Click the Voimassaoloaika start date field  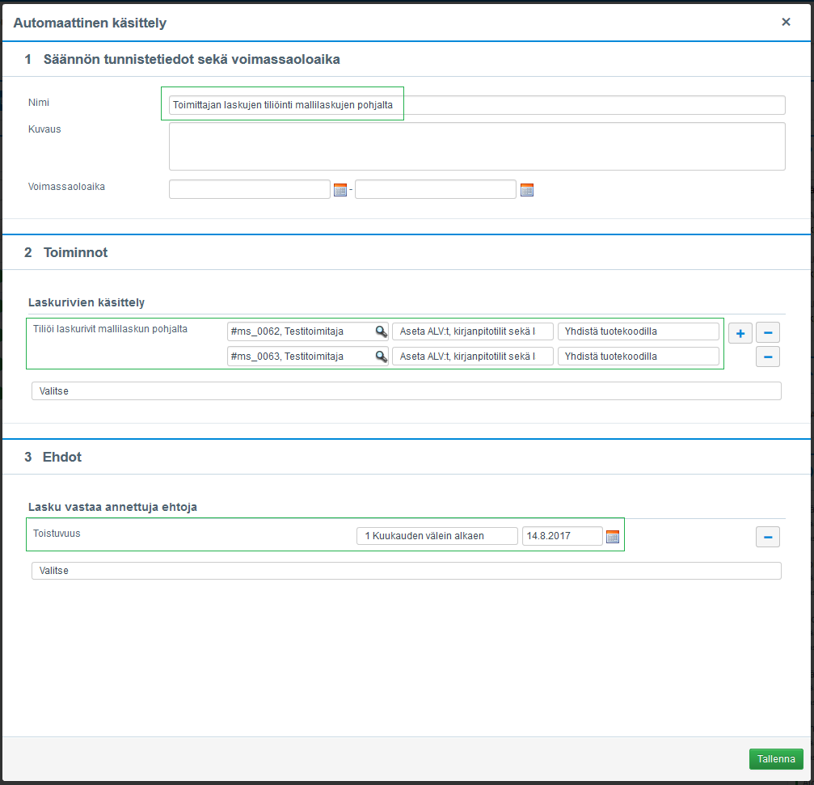(250, 189)
